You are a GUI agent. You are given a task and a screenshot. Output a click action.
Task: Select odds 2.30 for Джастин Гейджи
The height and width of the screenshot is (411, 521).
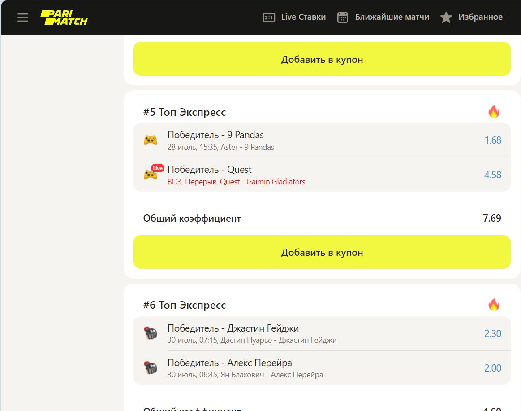coord(493,333)
